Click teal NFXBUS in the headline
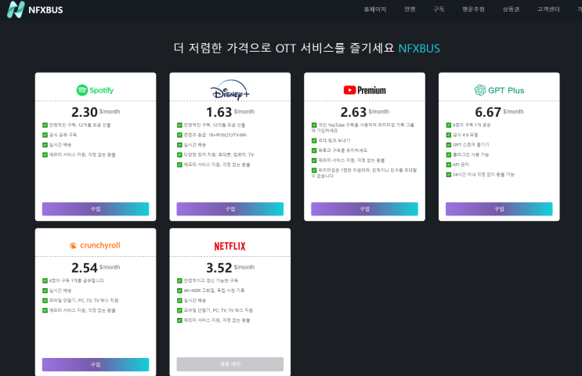The image size is (582, 376). point(419,49)
